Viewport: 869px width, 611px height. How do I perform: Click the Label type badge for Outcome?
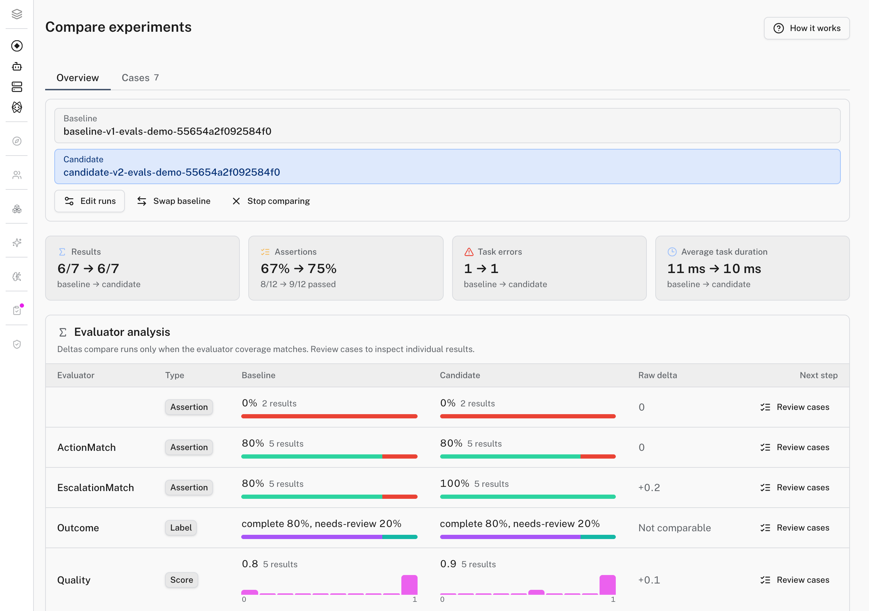tap(181, 528)
